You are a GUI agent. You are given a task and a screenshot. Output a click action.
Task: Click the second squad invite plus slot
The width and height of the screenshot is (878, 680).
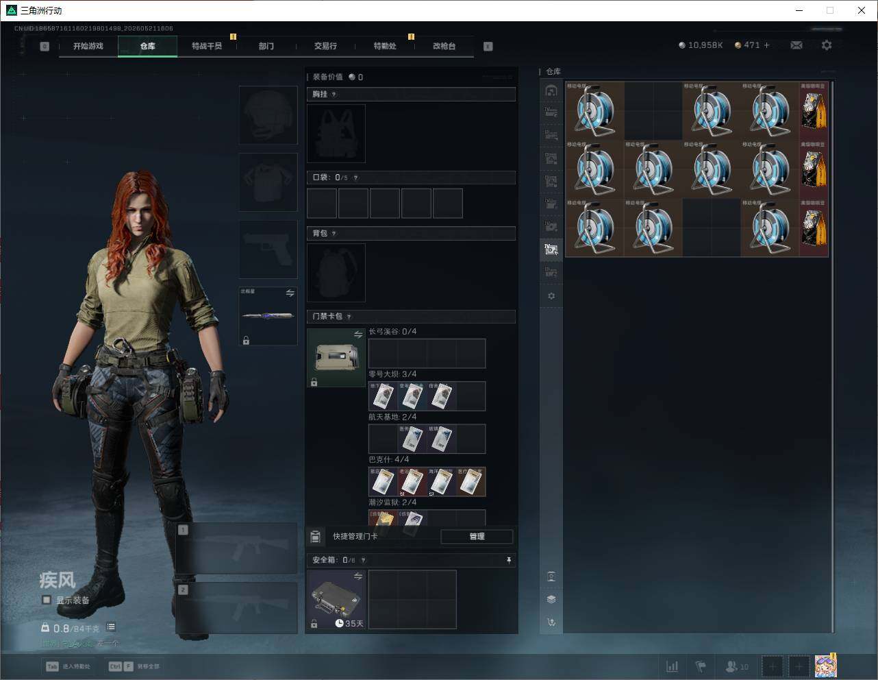pos(799,666)
